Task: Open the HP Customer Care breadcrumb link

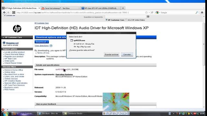Action: coord(42,23)
